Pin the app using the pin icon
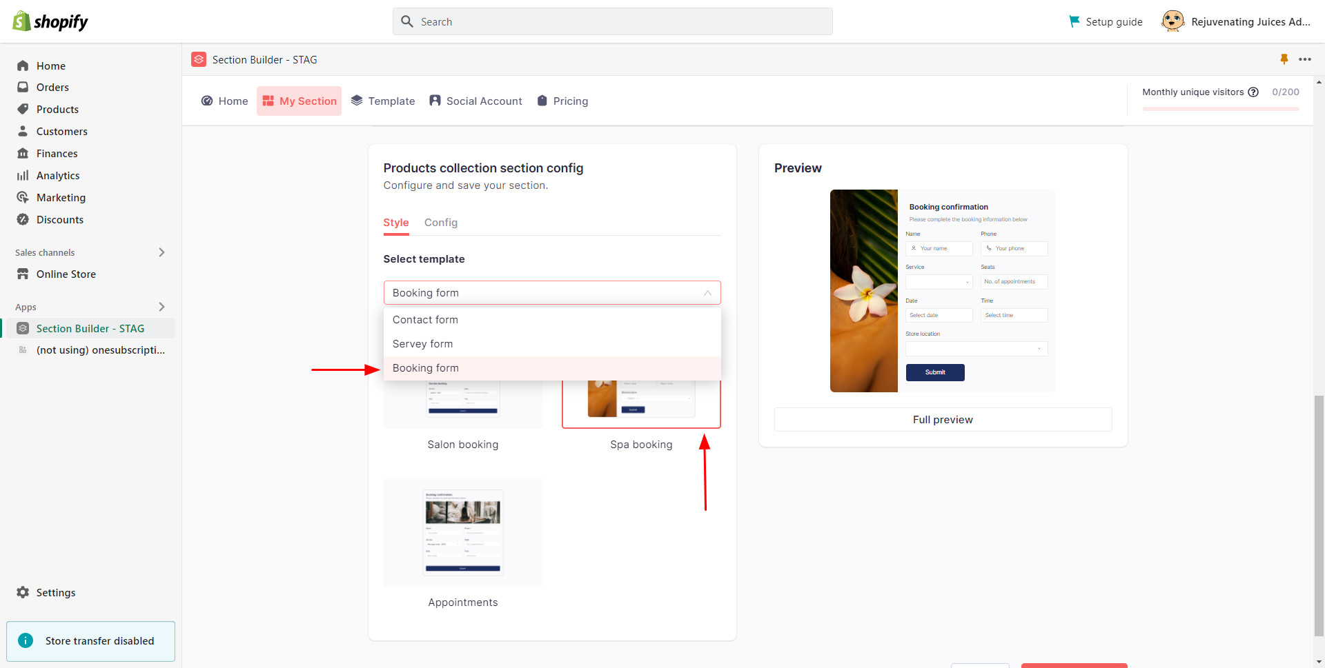 coord(1284,59)
